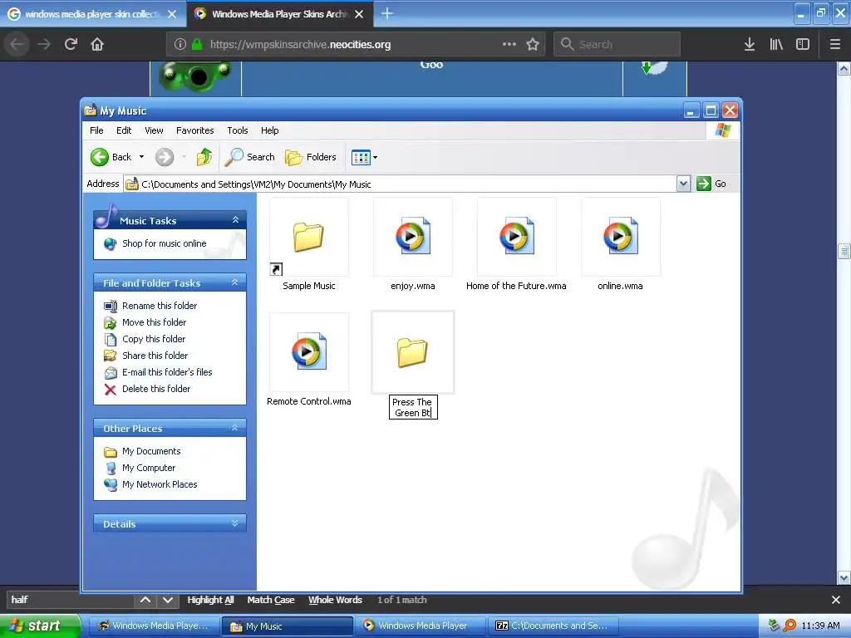The width and height of the screenshot is (851, 638).
Task: Collapse the File and Folder Tasks panel
Action: (x=235, y=282)
